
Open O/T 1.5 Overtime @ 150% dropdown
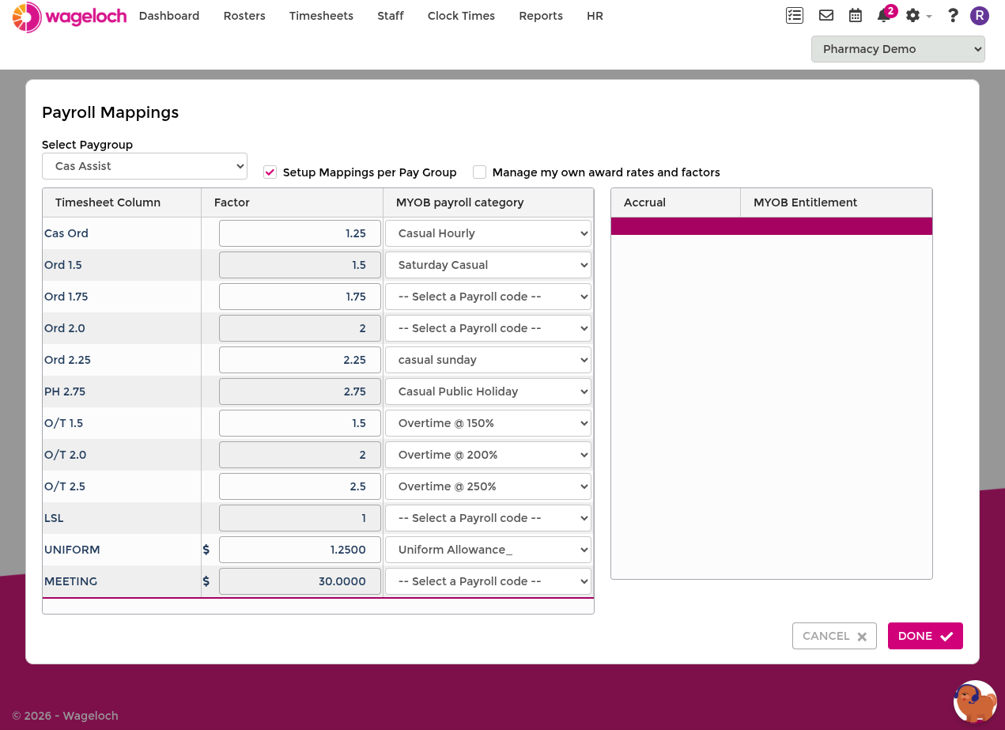[488, 423]
